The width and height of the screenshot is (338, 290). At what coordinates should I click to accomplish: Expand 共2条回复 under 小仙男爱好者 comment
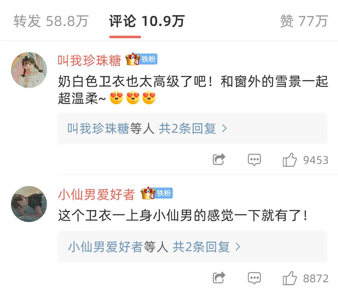click(x=201, y=247)
